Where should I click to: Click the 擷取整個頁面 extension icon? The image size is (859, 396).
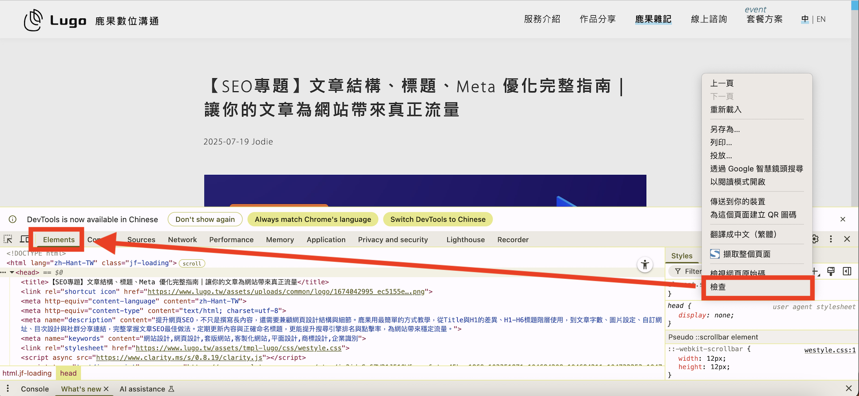pos(715,254)
